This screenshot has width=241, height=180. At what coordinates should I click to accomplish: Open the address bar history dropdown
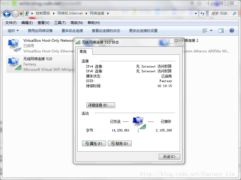(x=196, y=14)
